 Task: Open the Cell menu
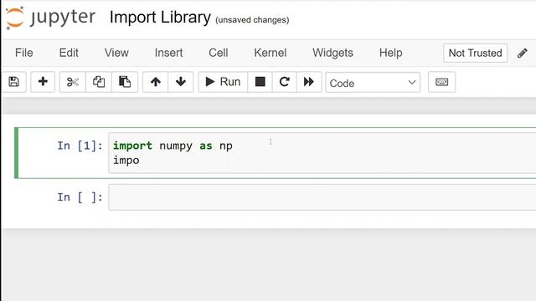pyautogui.click(x=219, y=53)
